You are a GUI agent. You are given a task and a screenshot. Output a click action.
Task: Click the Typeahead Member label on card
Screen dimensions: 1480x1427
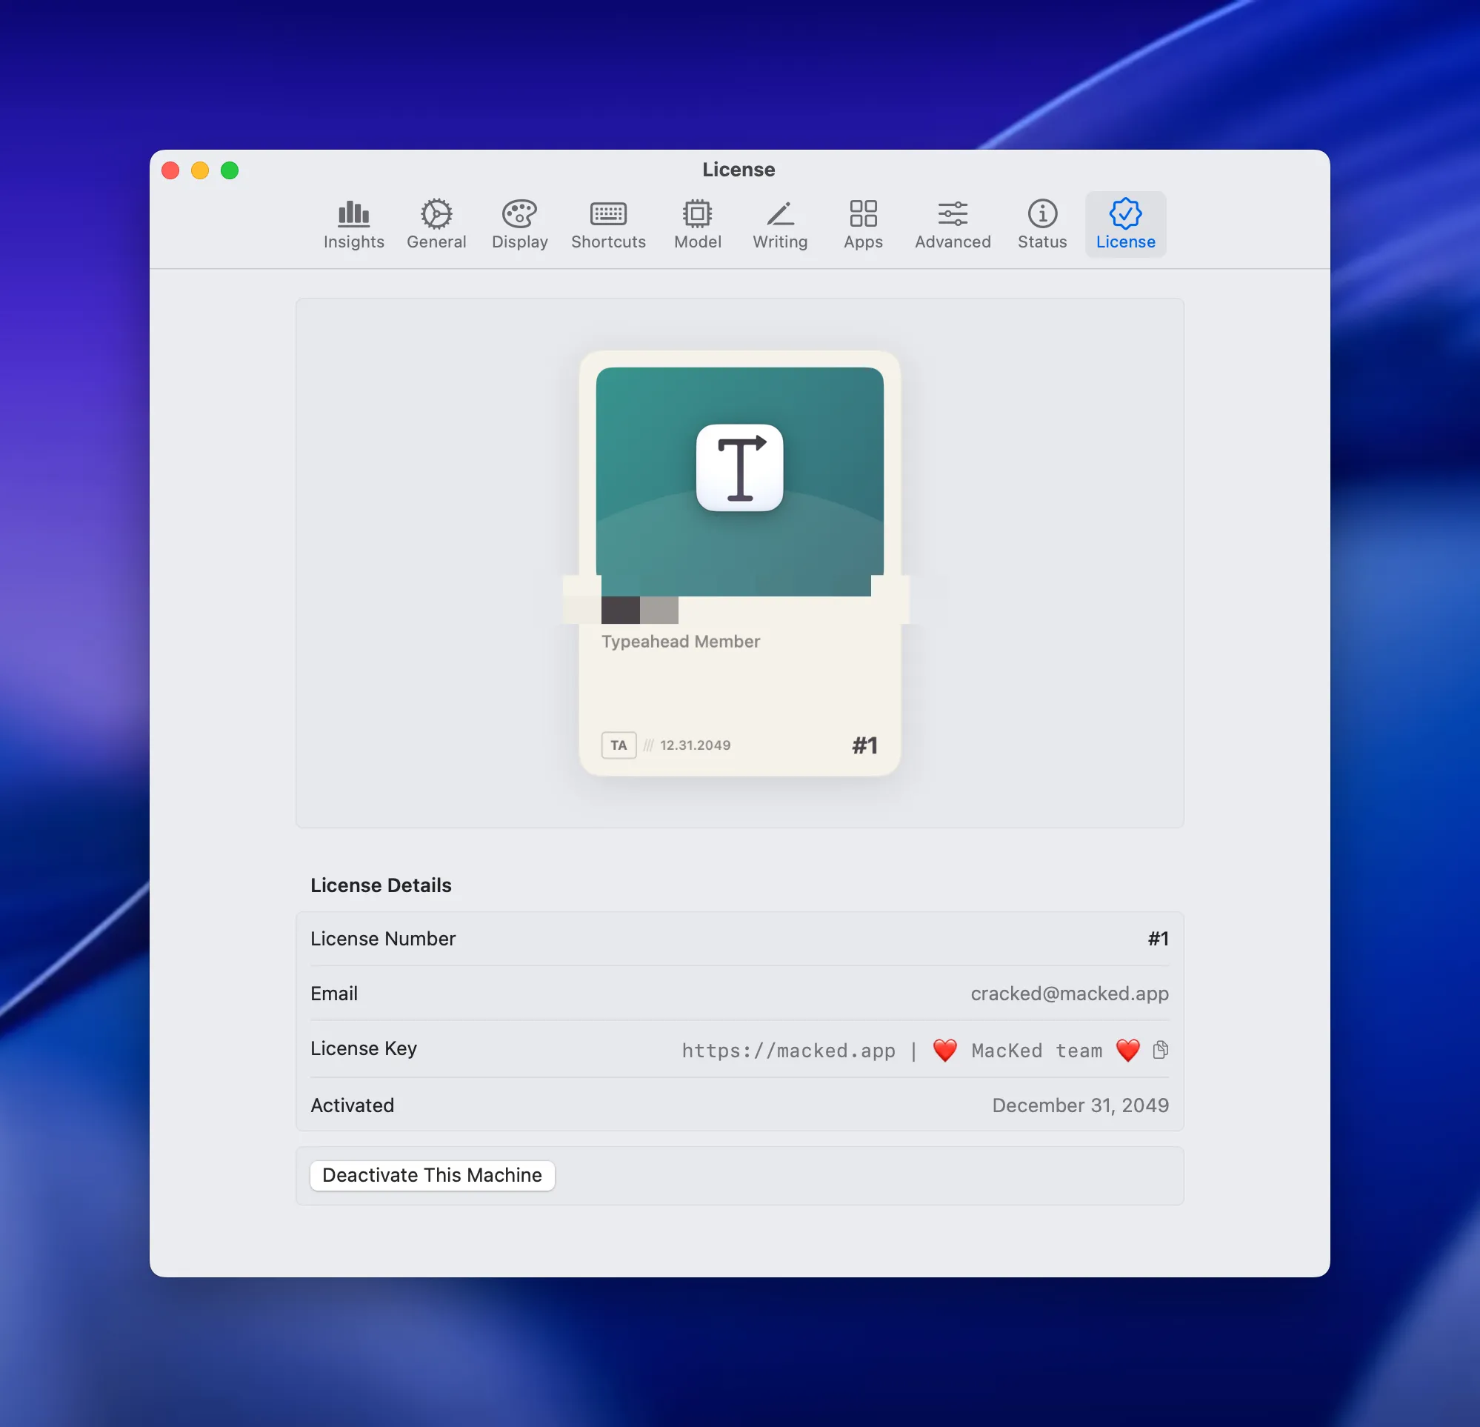[x=680, y=642]
